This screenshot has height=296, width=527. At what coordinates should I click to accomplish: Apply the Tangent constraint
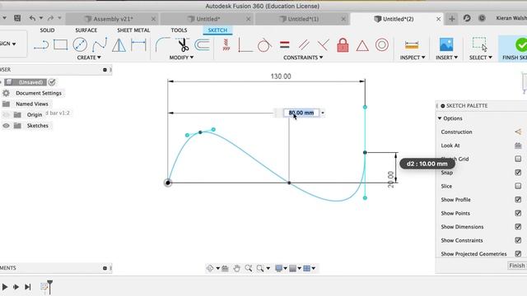pyautogui.click(x=264, y=45)
